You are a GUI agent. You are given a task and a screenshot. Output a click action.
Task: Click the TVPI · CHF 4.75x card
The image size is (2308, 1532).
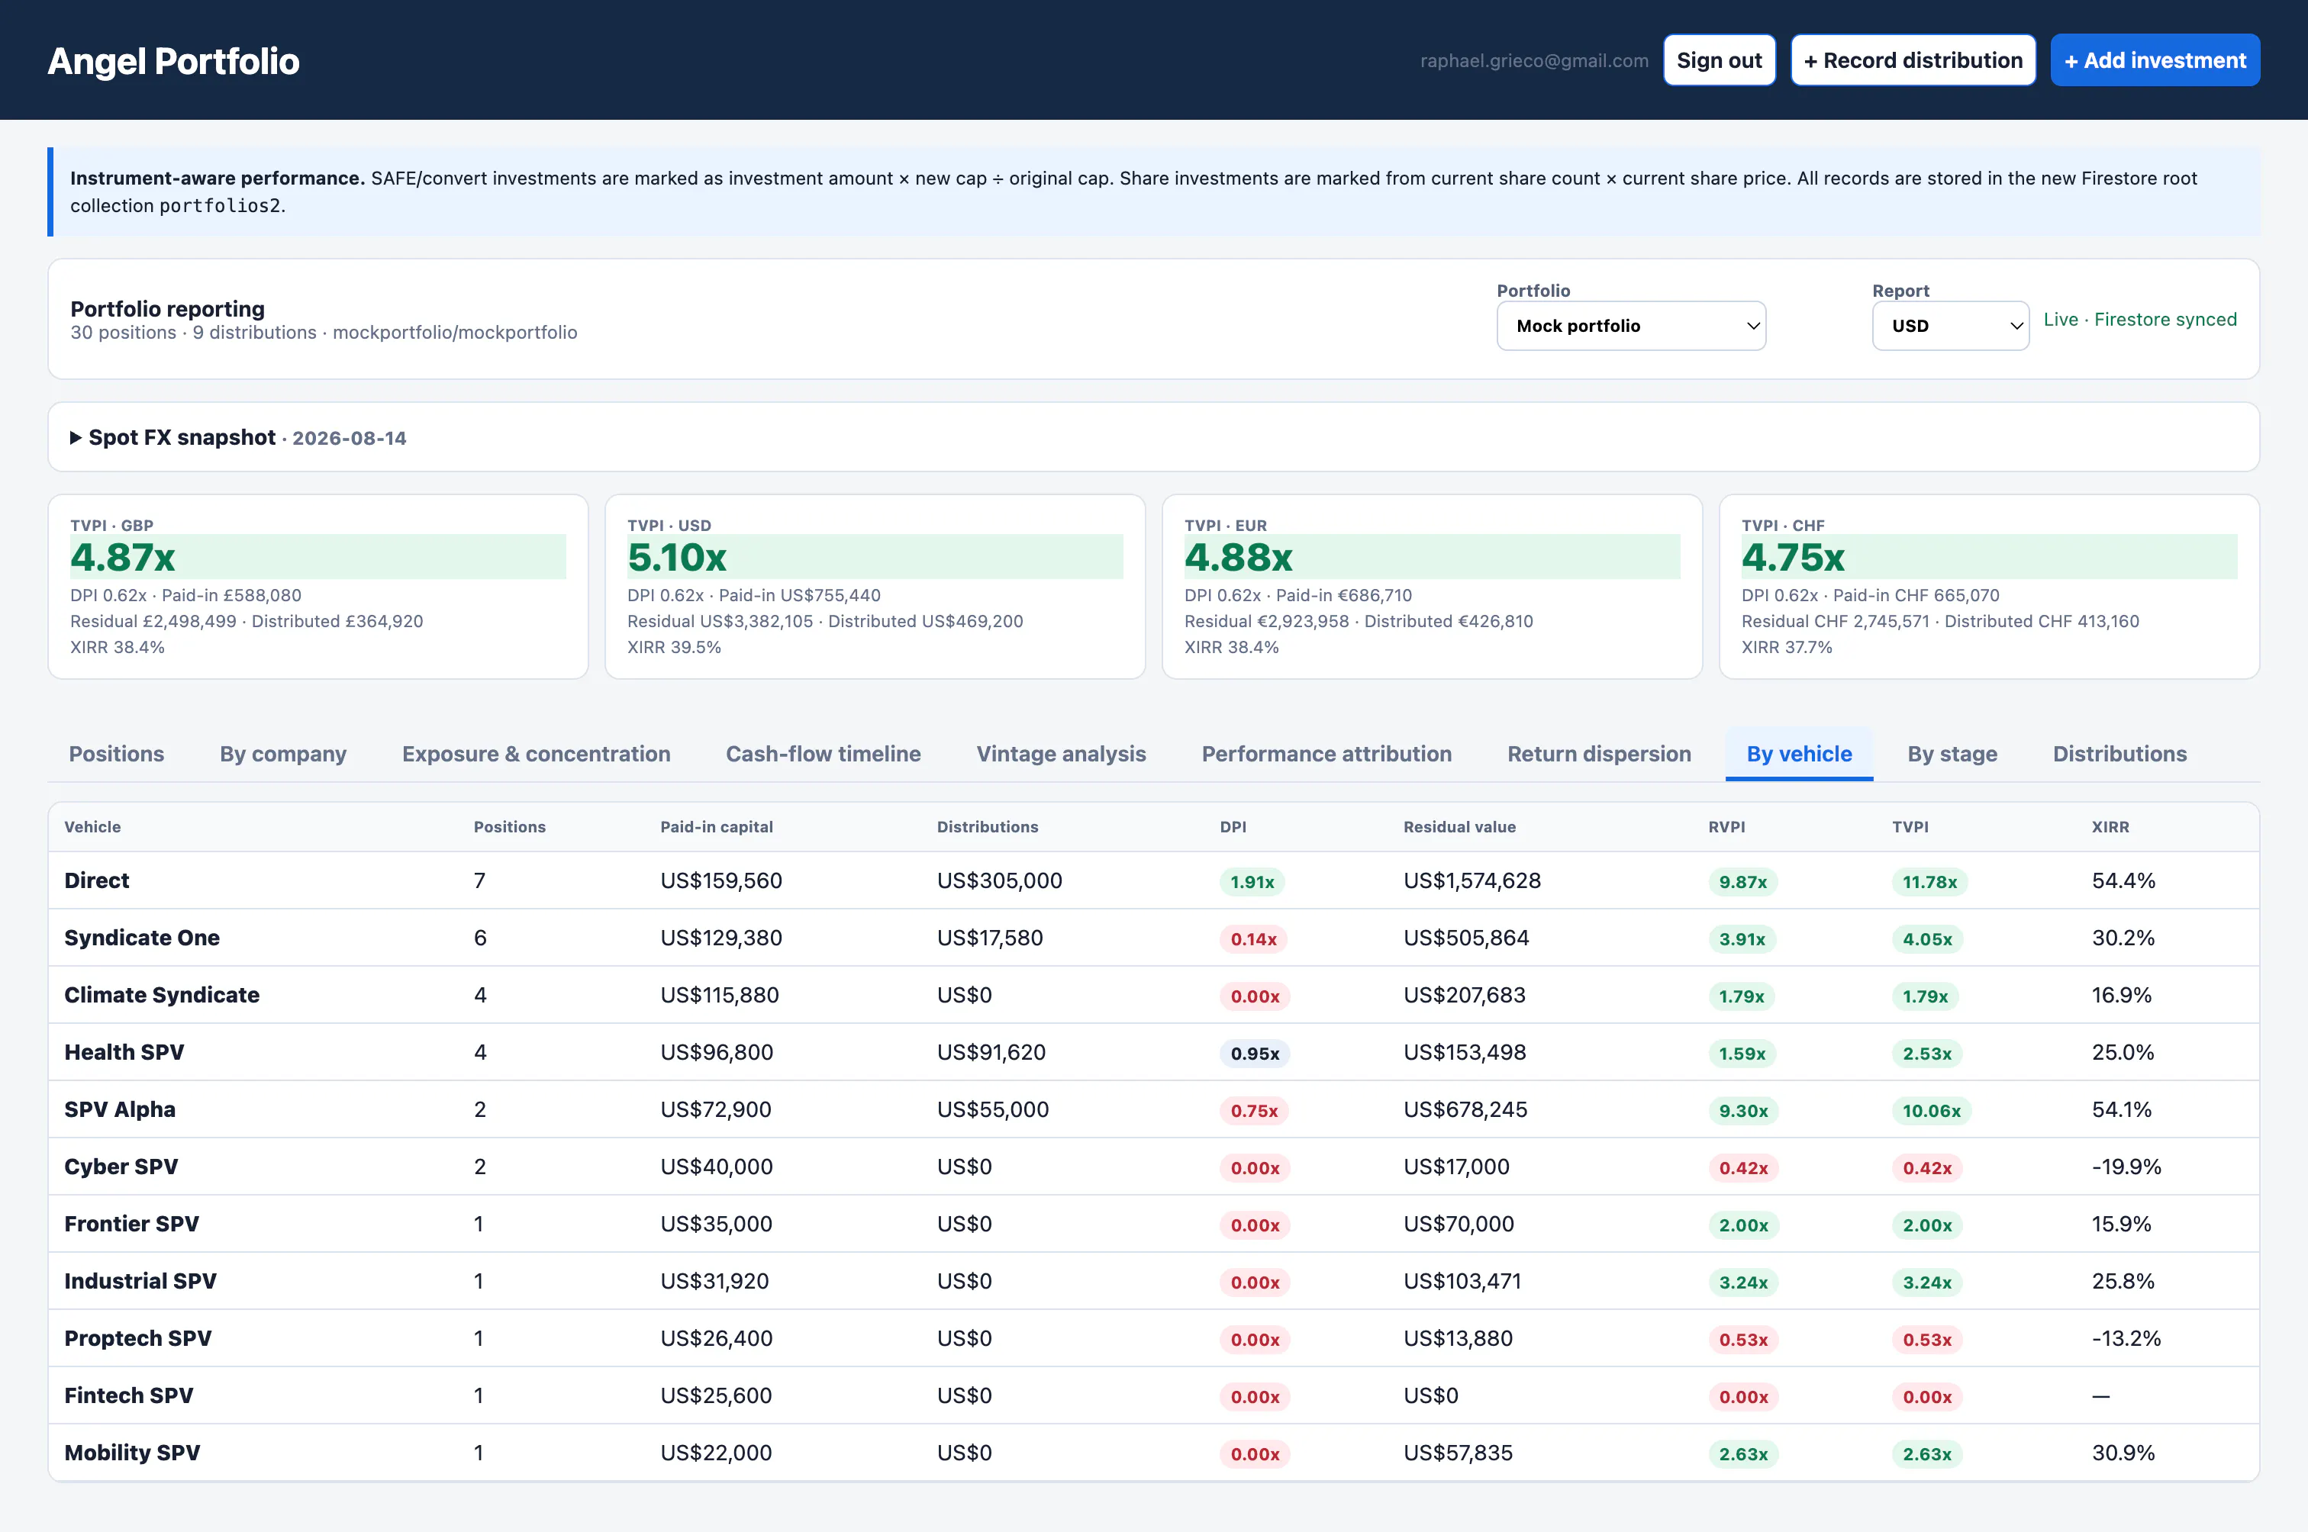pyautogui.click(x=1988, y=586)
